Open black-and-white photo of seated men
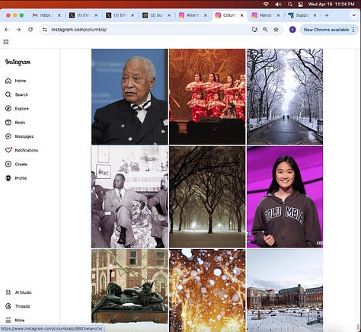This screenshot has height=332, width=361. [x=129, y=196]
